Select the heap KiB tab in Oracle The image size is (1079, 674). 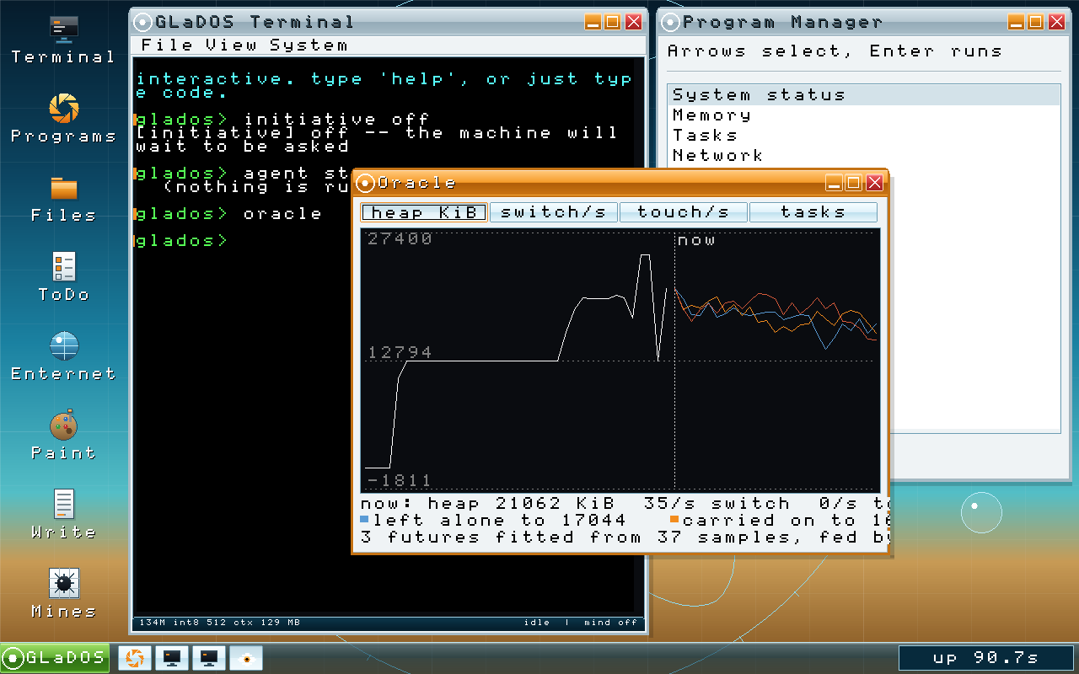coord(425,212)
